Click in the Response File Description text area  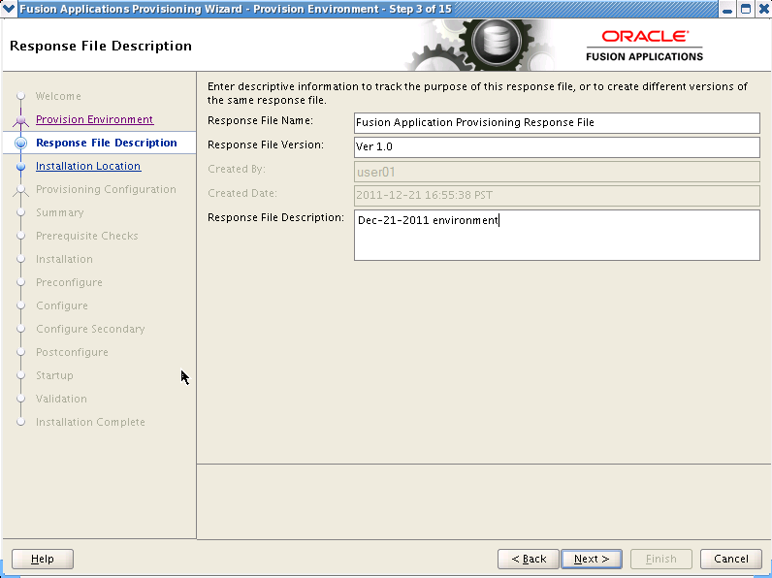[x=557, y=236]
